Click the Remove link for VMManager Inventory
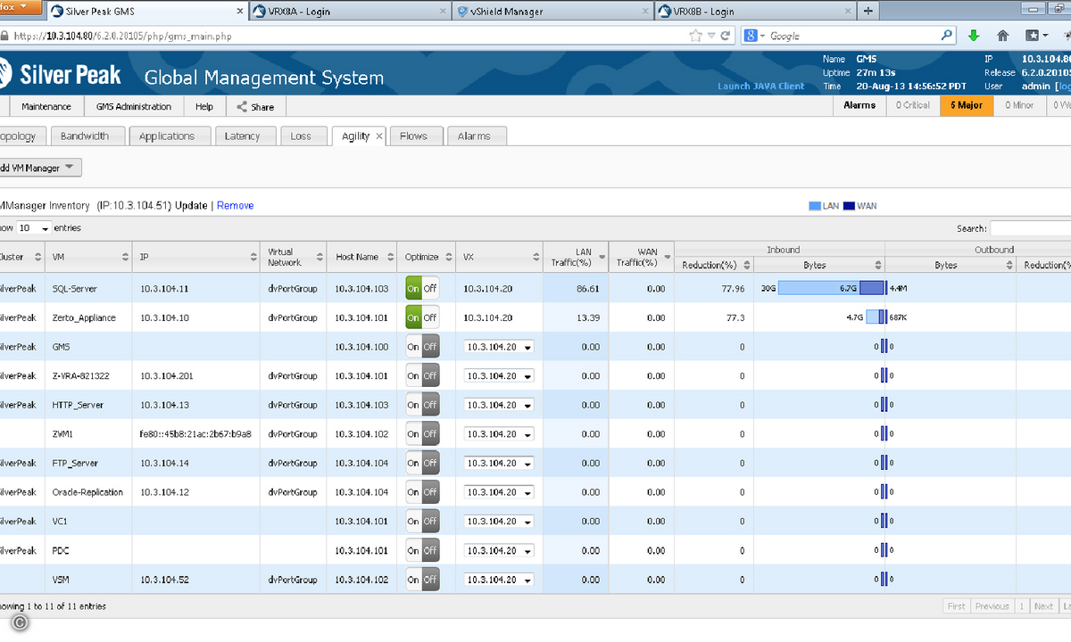 tap(235, 206)
